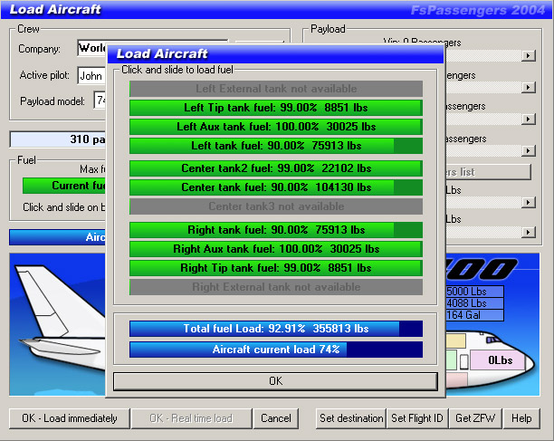
Task: Click the Left External tank not available bar
Action: 276,89
